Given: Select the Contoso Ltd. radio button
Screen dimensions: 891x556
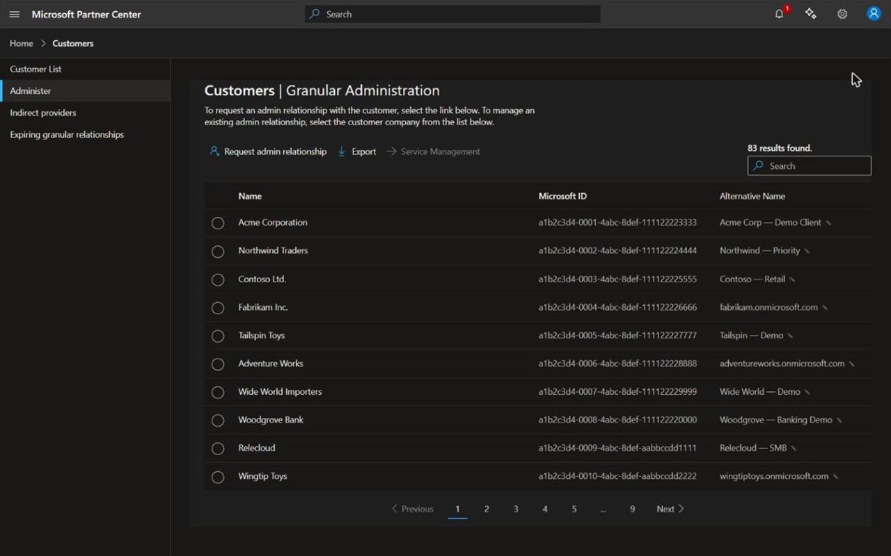Looking at the screenshot, I should [x=218, y=279].
